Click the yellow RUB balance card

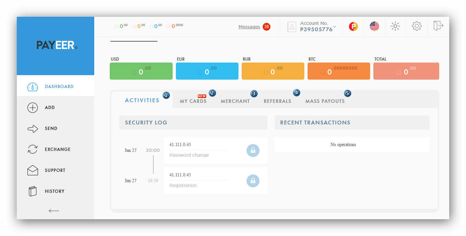click(273, 71)
